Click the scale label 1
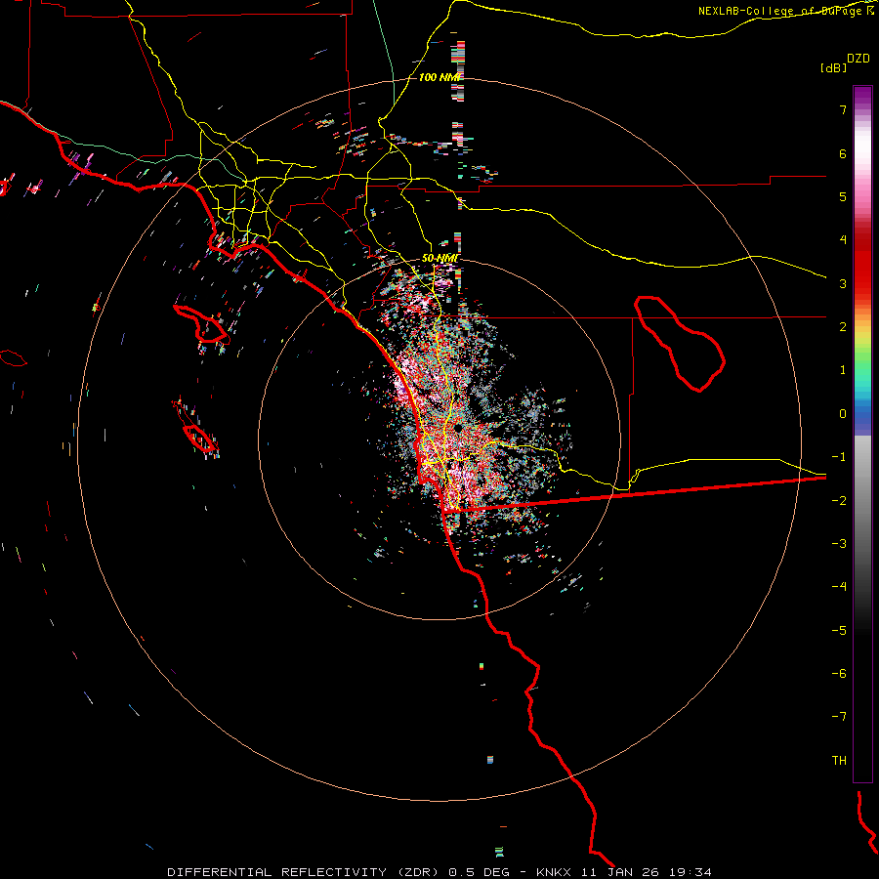The height and width of the screenshot is (879, 879). click(843, 370)
